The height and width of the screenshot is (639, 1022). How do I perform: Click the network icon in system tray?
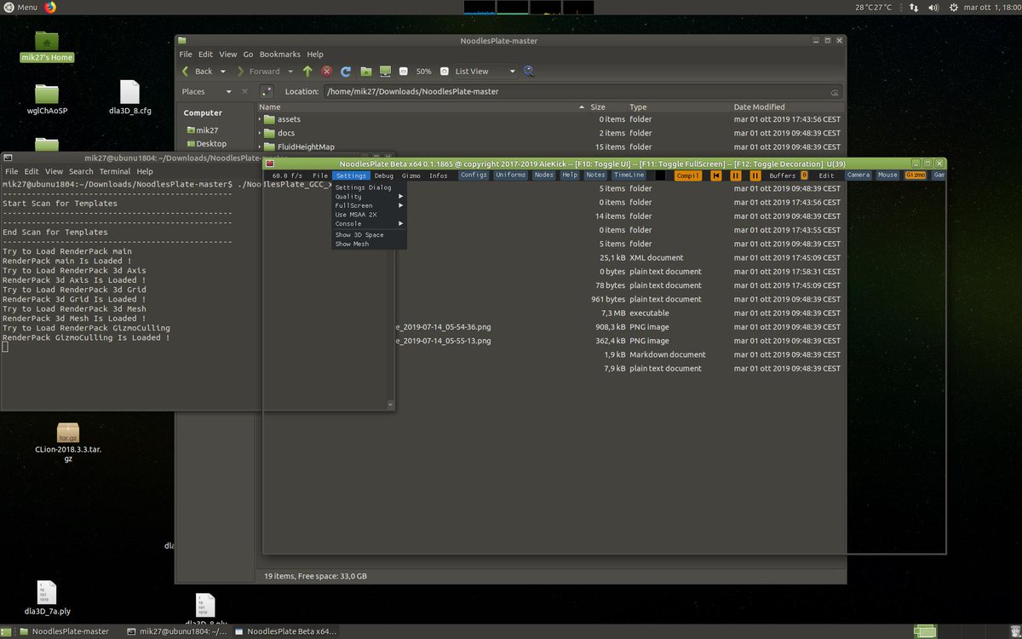point(914,7)
